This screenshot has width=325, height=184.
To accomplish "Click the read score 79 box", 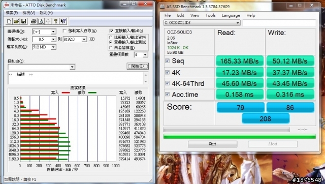I will (240, 107).
